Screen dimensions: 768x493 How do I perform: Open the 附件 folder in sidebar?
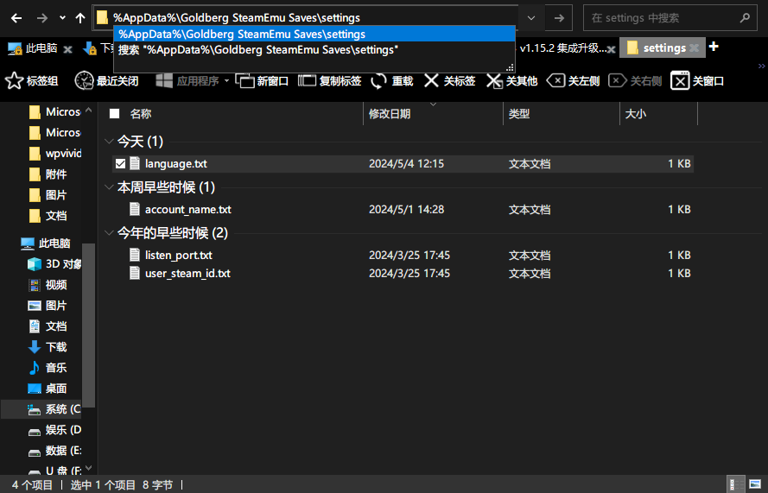pos(48,174)
